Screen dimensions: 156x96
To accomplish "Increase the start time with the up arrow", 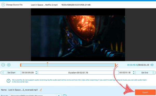I will pos(36,72).
